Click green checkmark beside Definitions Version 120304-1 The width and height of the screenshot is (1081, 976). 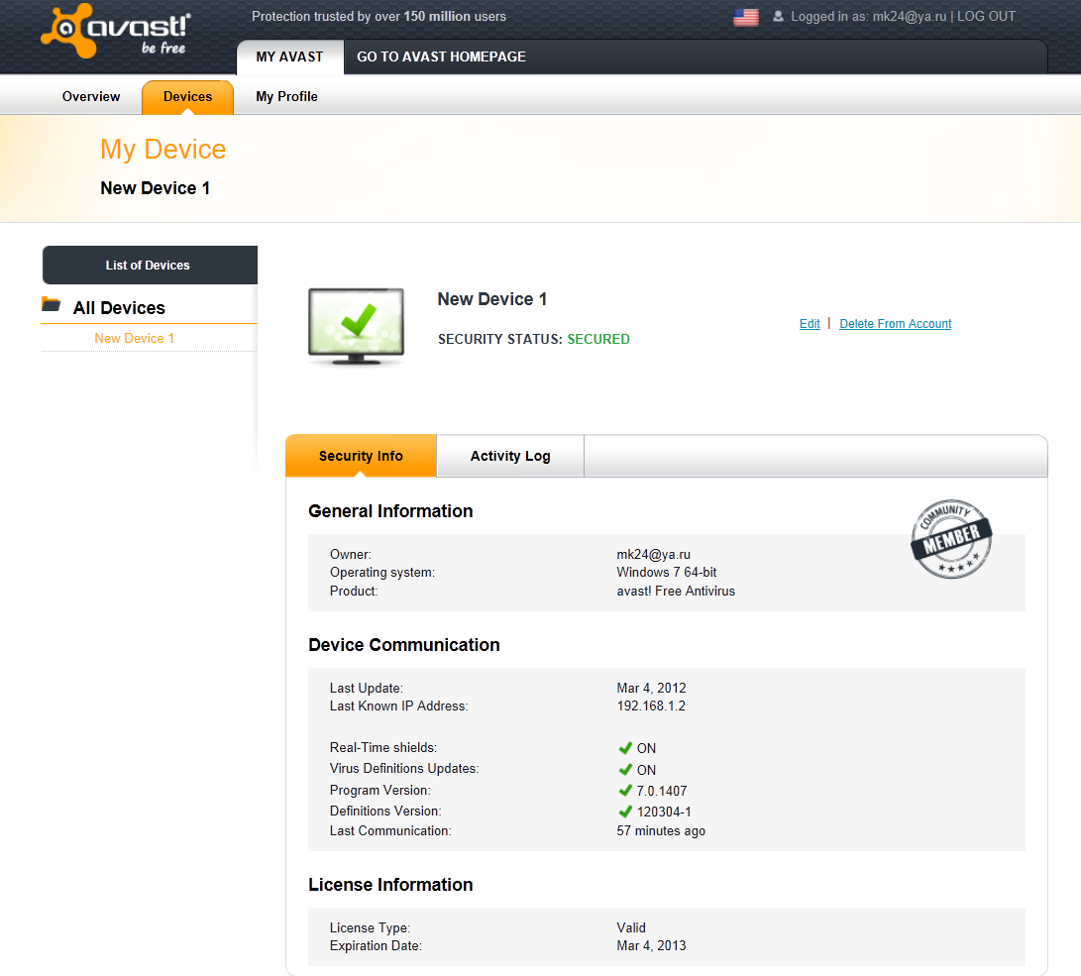point(625,812)
